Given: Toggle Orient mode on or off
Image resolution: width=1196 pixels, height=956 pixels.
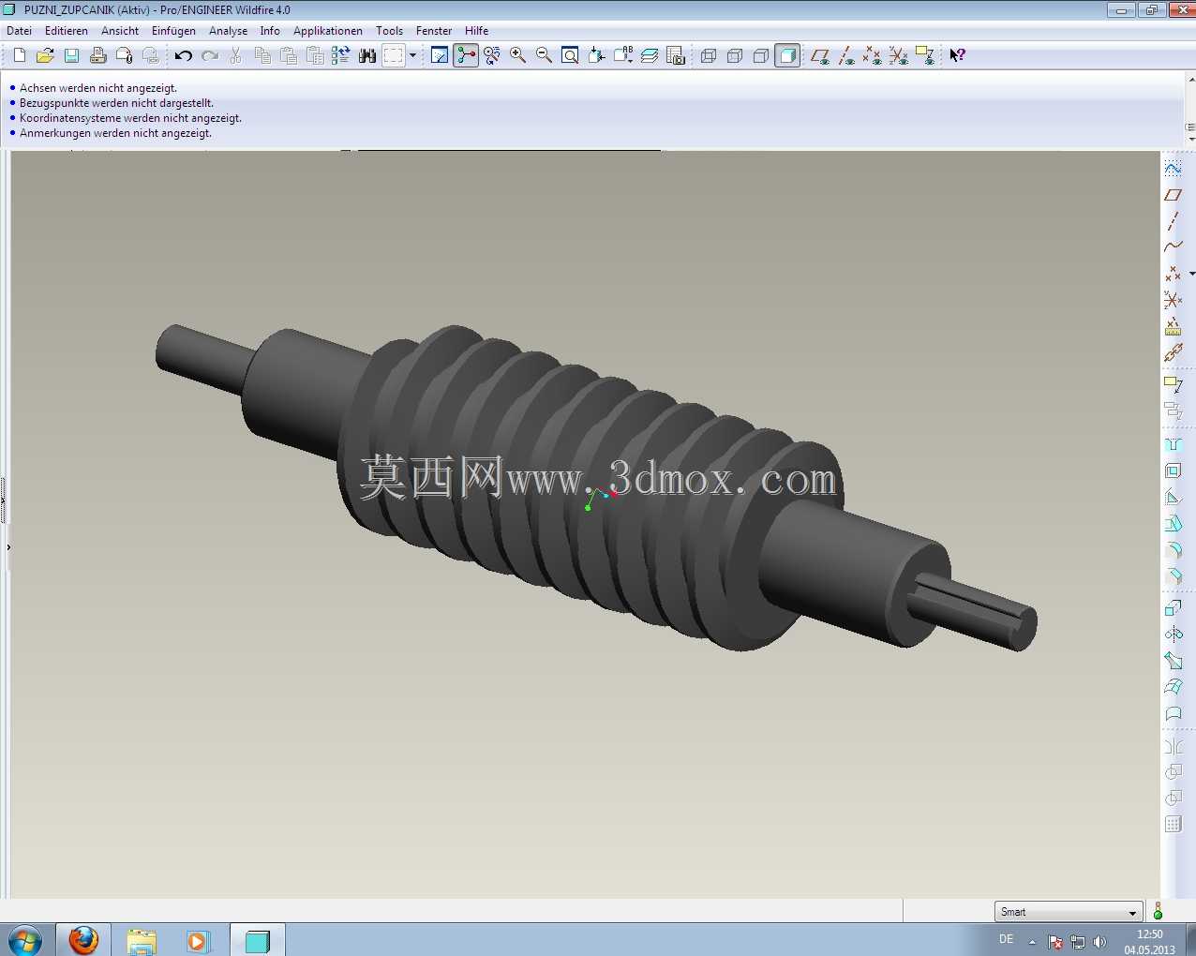Looking at the screenshot, I should pos(492,55).
